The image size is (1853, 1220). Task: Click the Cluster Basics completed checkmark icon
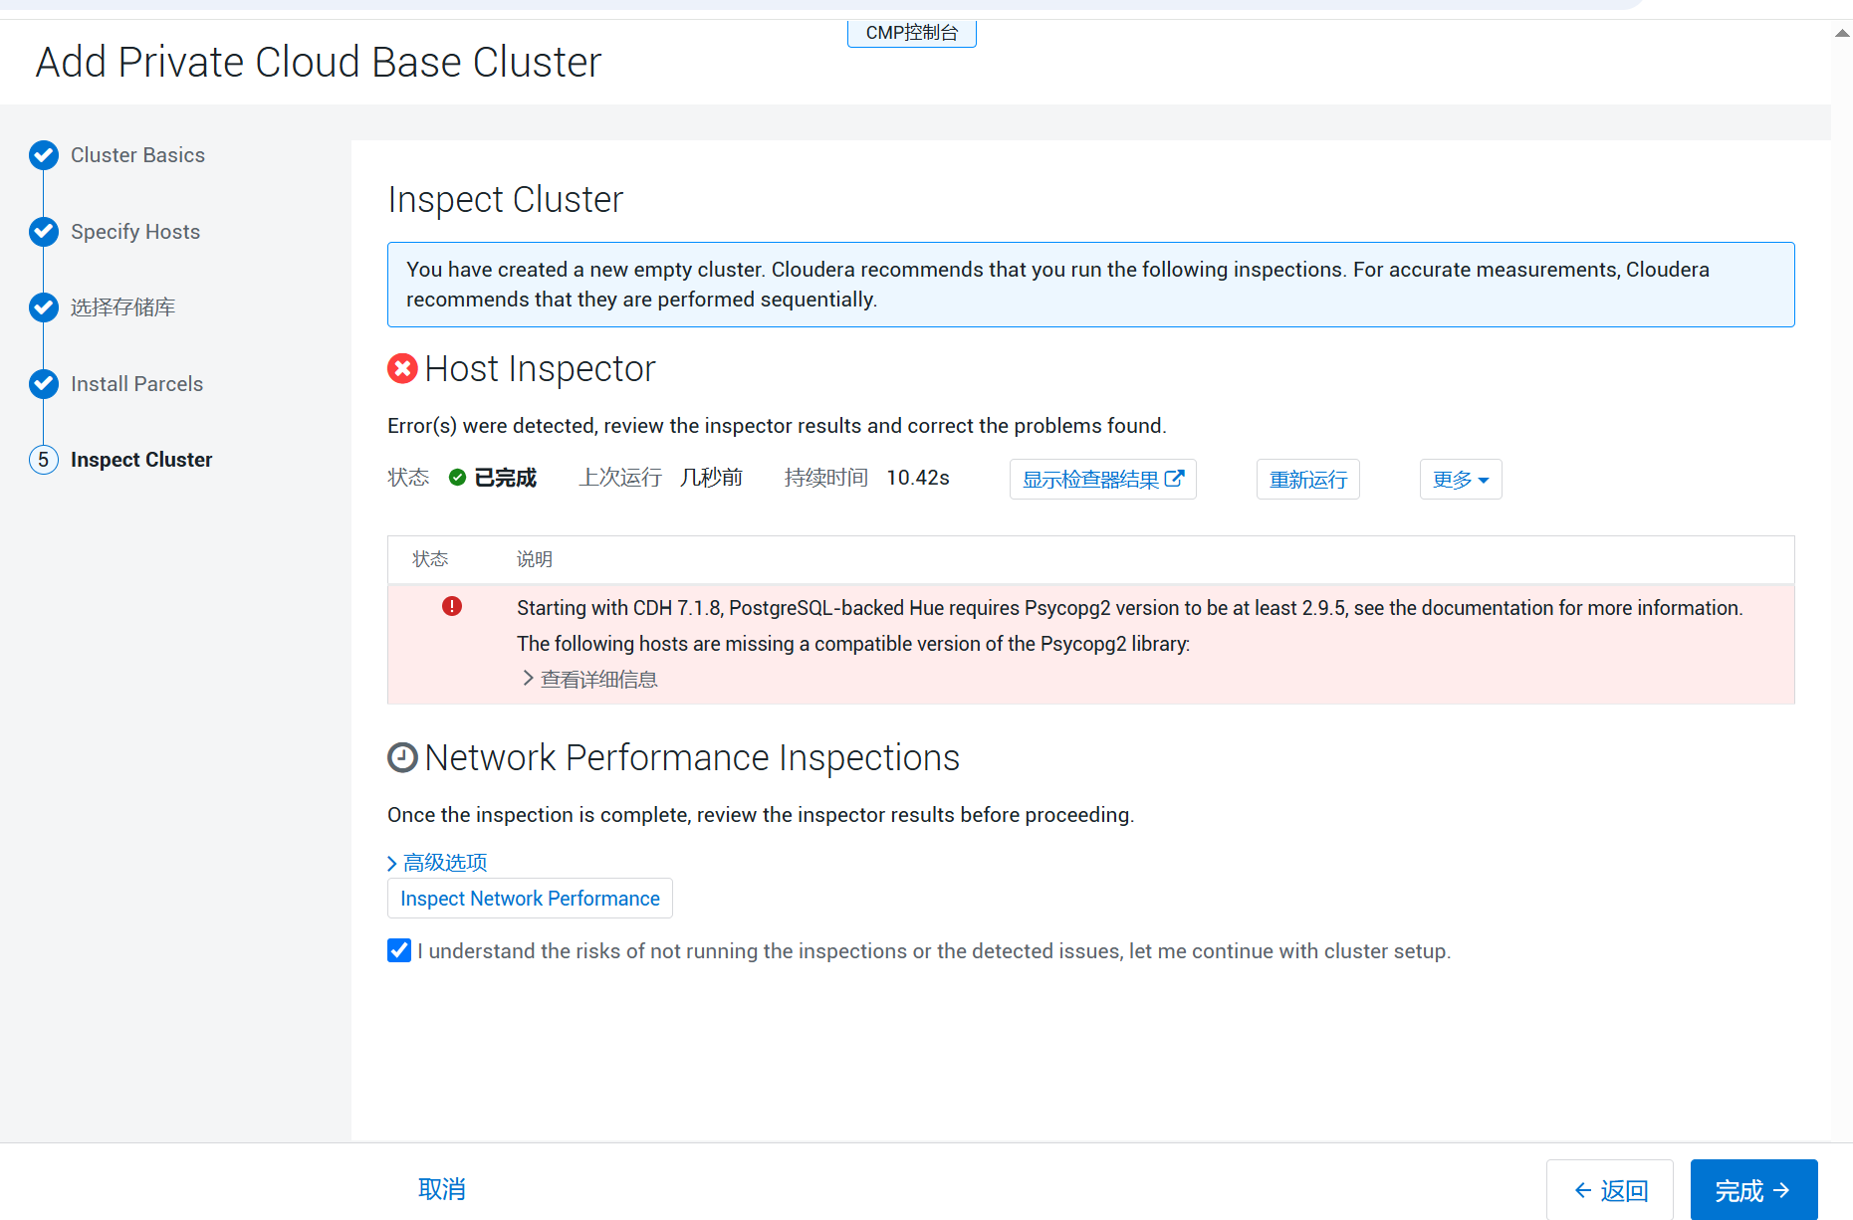[44, 155]
